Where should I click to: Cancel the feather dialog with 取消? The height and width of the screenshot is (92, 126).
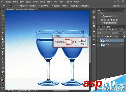[x=82, y=44]
